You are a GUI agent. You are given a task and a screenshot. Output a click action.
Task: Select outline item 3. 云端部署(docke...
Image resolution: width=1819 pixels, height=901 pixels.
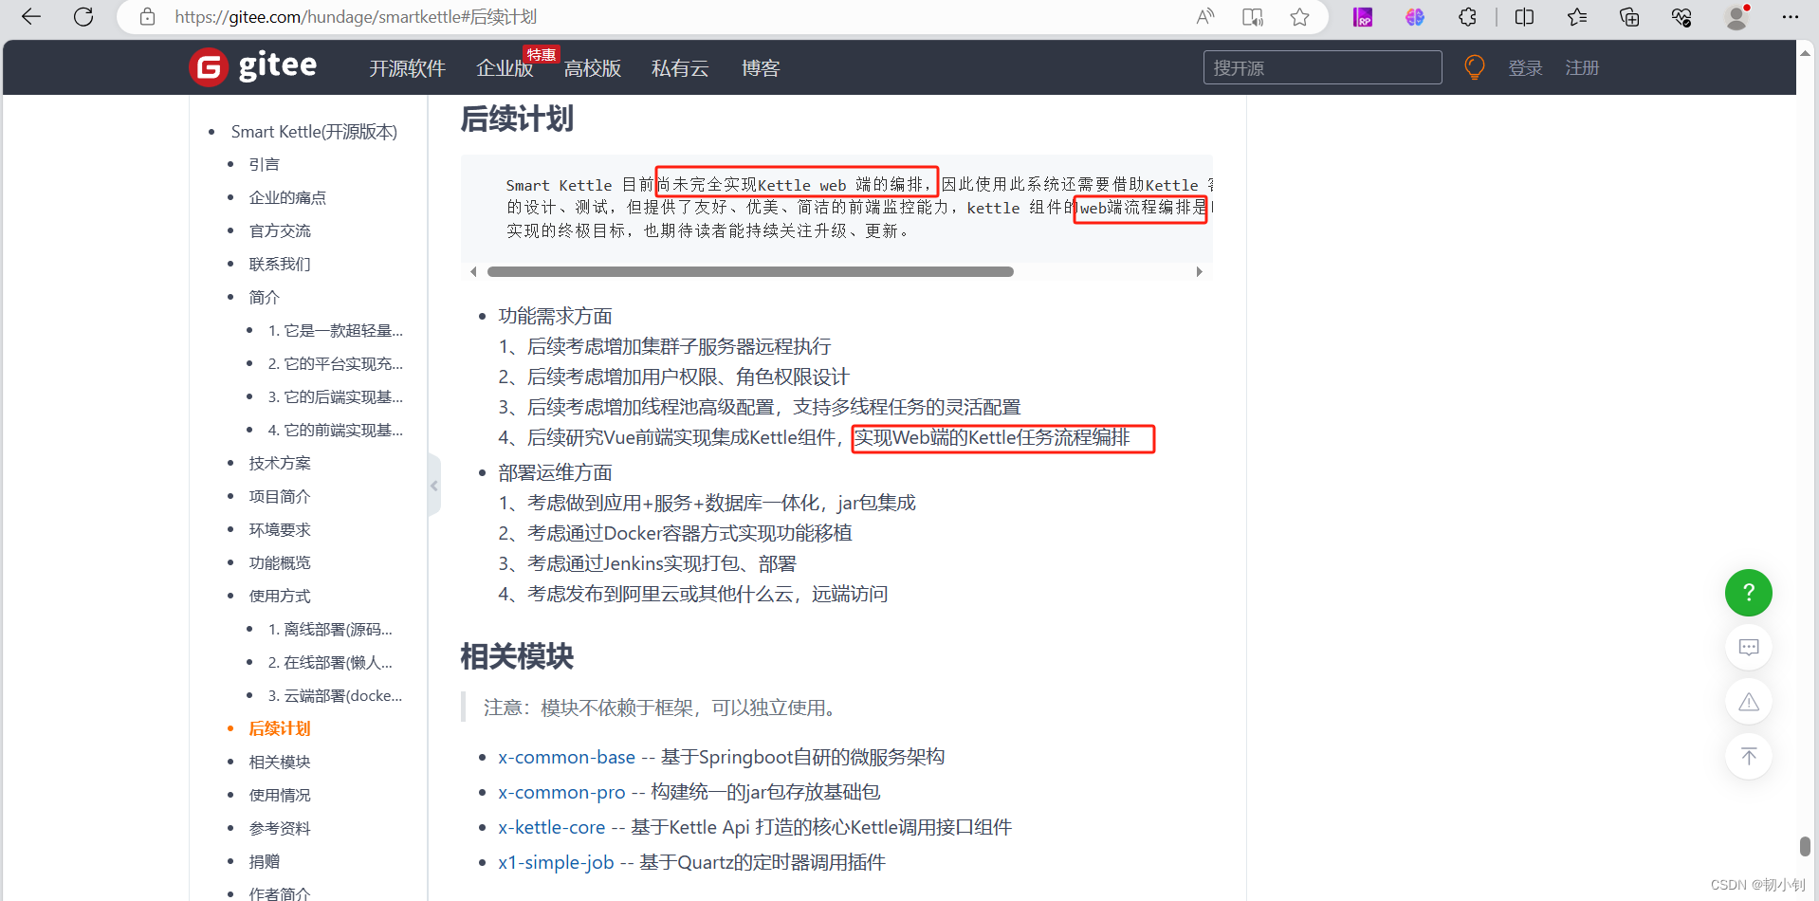[x=335, y=695]
